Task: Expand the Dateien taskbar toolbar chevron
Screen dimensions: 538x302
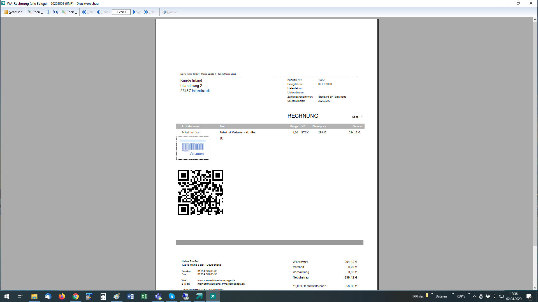Action: click(x=452, y=294)
